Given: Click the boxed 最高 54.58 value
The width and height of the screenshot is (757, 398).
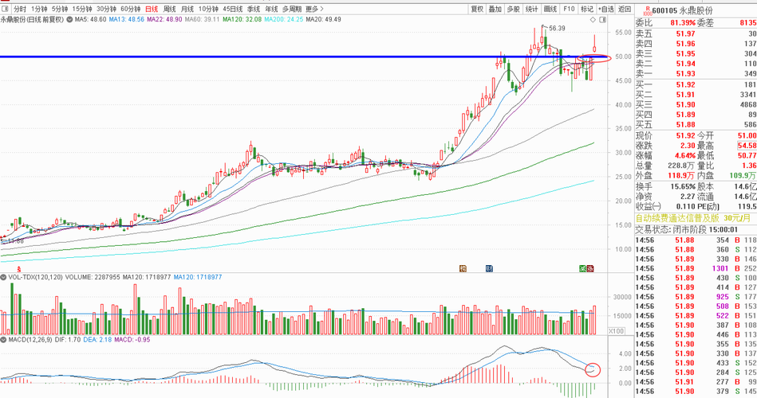Looking at the screenshot, I should (x=747, y=146).
